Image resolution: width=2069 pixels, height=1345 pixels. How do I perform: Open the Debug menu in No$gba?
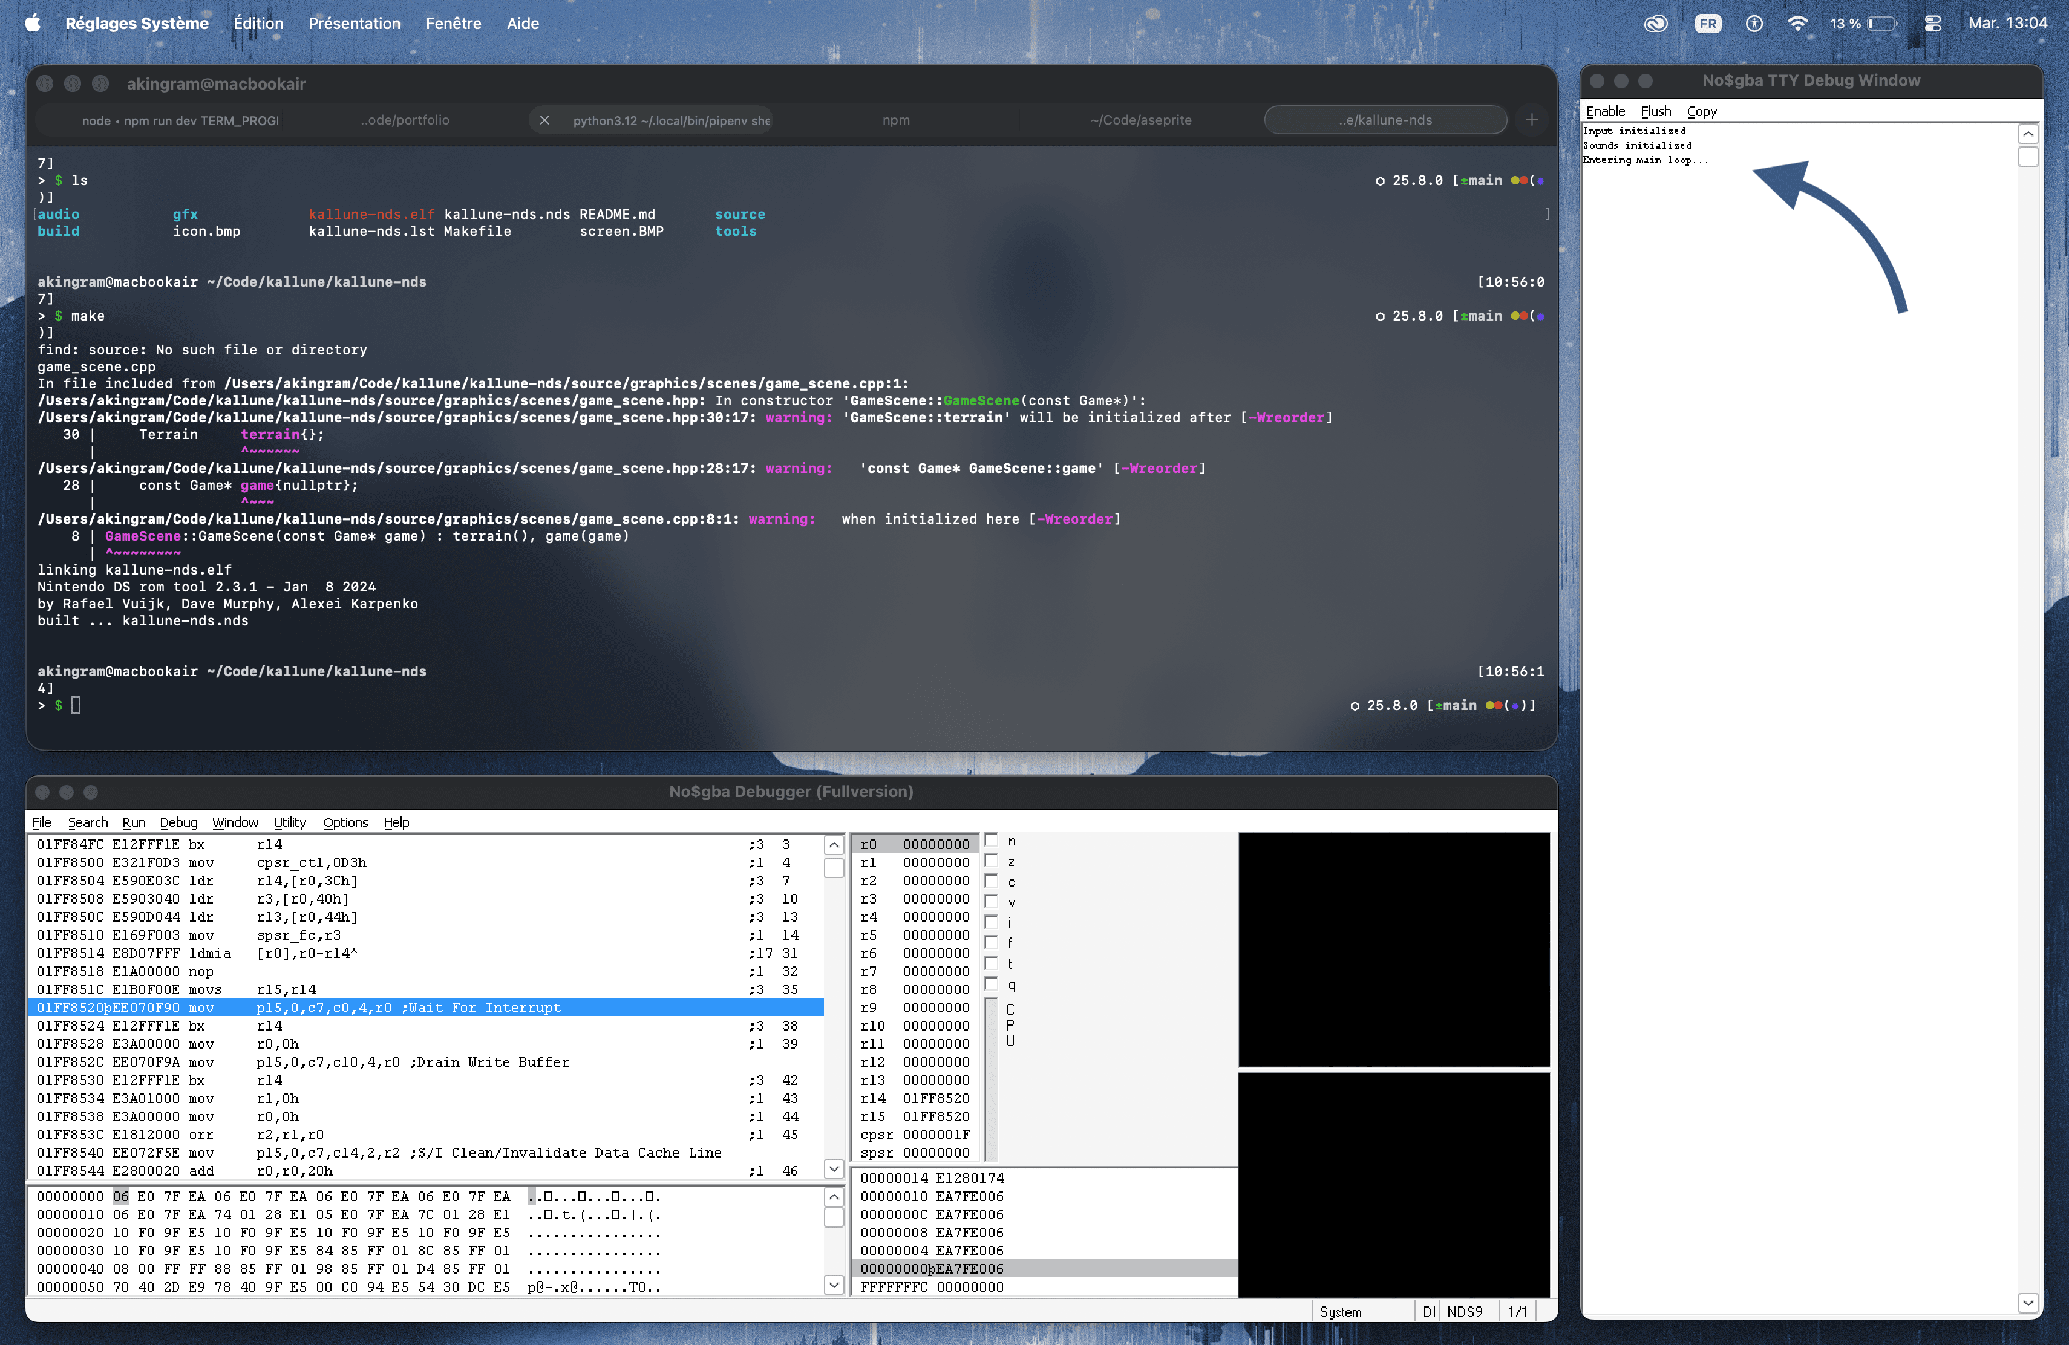pos(178,823)
